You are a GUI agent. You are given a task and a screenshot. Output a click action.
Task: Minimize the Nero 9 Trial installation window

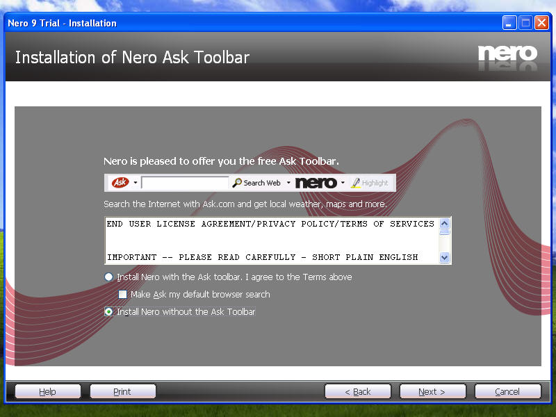509,23
